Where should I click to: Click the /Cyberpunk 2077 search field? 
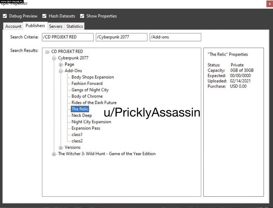pos(121,37)
